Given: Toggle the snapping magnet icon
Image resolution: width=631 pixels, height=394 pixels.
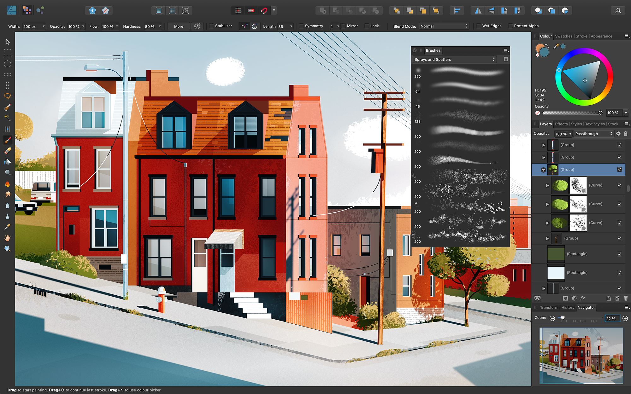Looking at the screenshot, I should point(264,11).
